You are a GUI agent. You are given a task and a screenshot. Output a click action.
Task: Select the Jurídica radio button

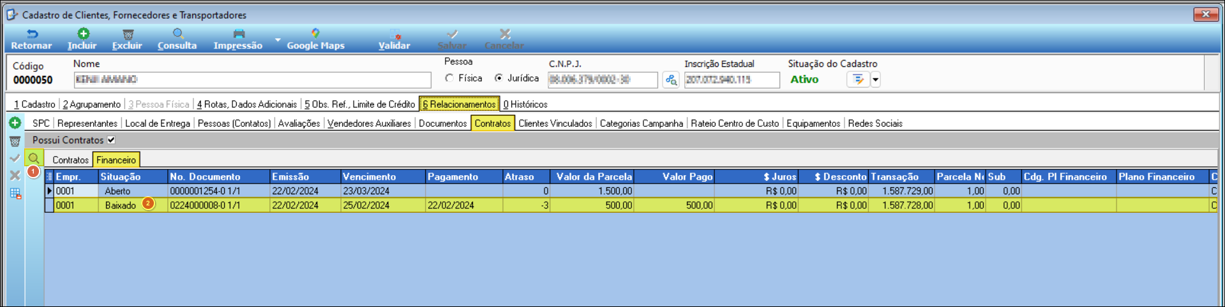coord(499,78)
